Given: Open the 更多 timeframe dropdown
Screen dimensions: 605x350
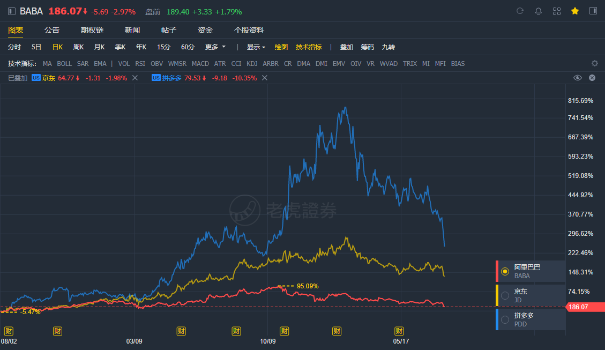Looking at the screenshot, I should [215, 47].
